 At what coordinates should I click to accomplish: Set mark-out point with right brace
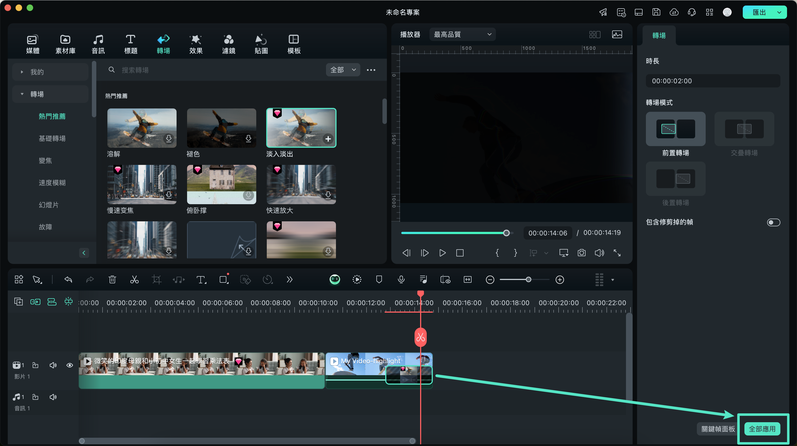pos(515,253)
